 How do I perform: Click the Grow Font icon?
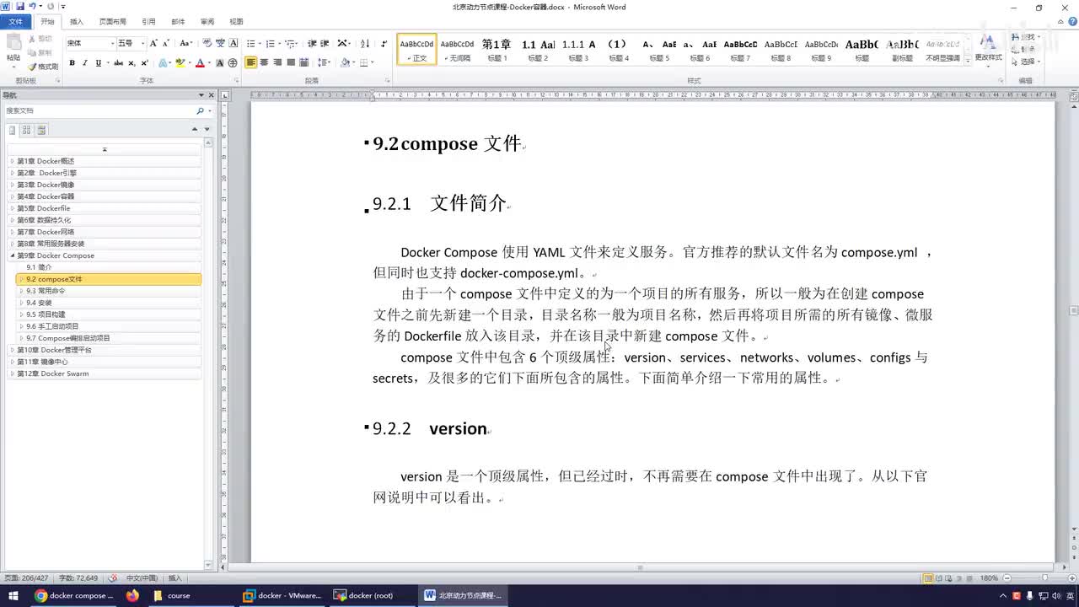point(153,43)
